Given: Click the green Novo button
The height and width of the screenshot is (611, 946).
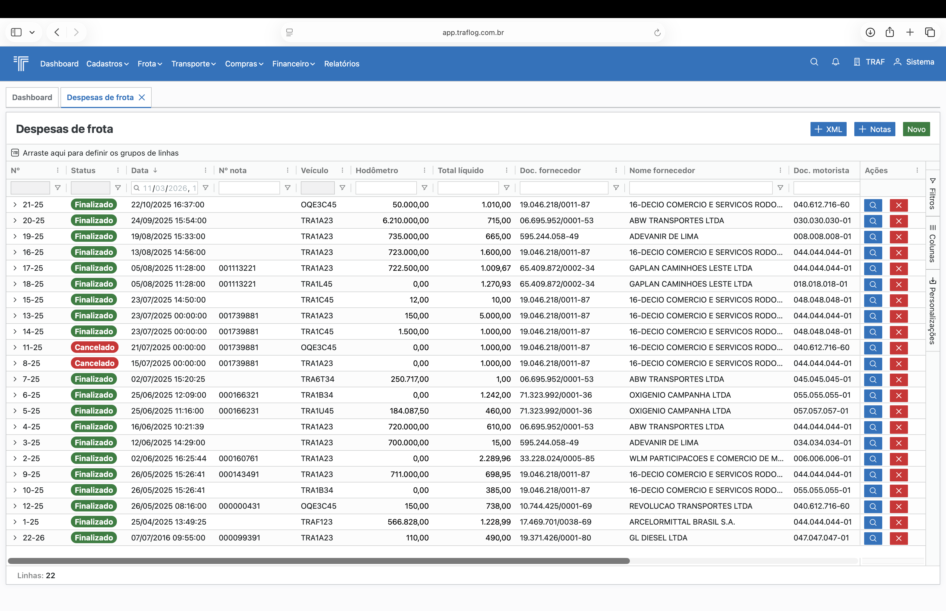Looking at the screenshot, I should pyautogui.click(x=916, y=129).
